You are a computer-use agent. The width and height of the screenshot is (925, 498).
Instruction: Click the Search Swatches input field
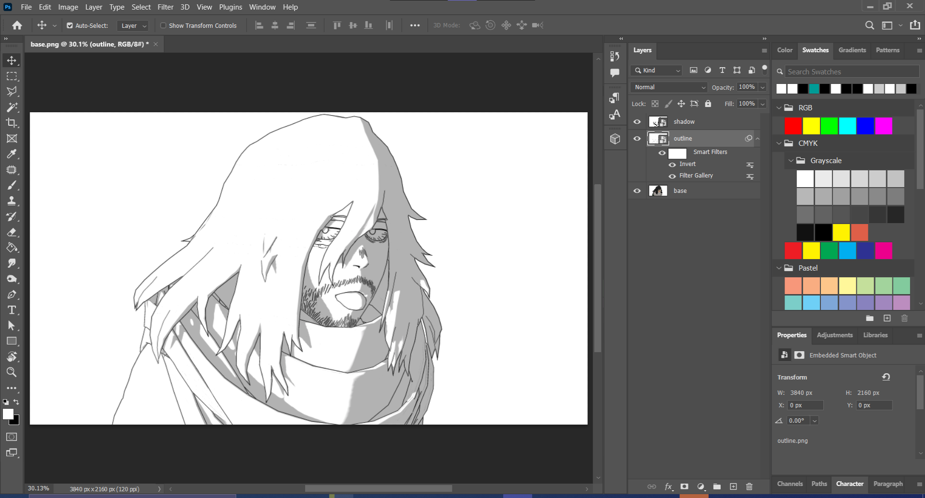[x=851, y=72]
